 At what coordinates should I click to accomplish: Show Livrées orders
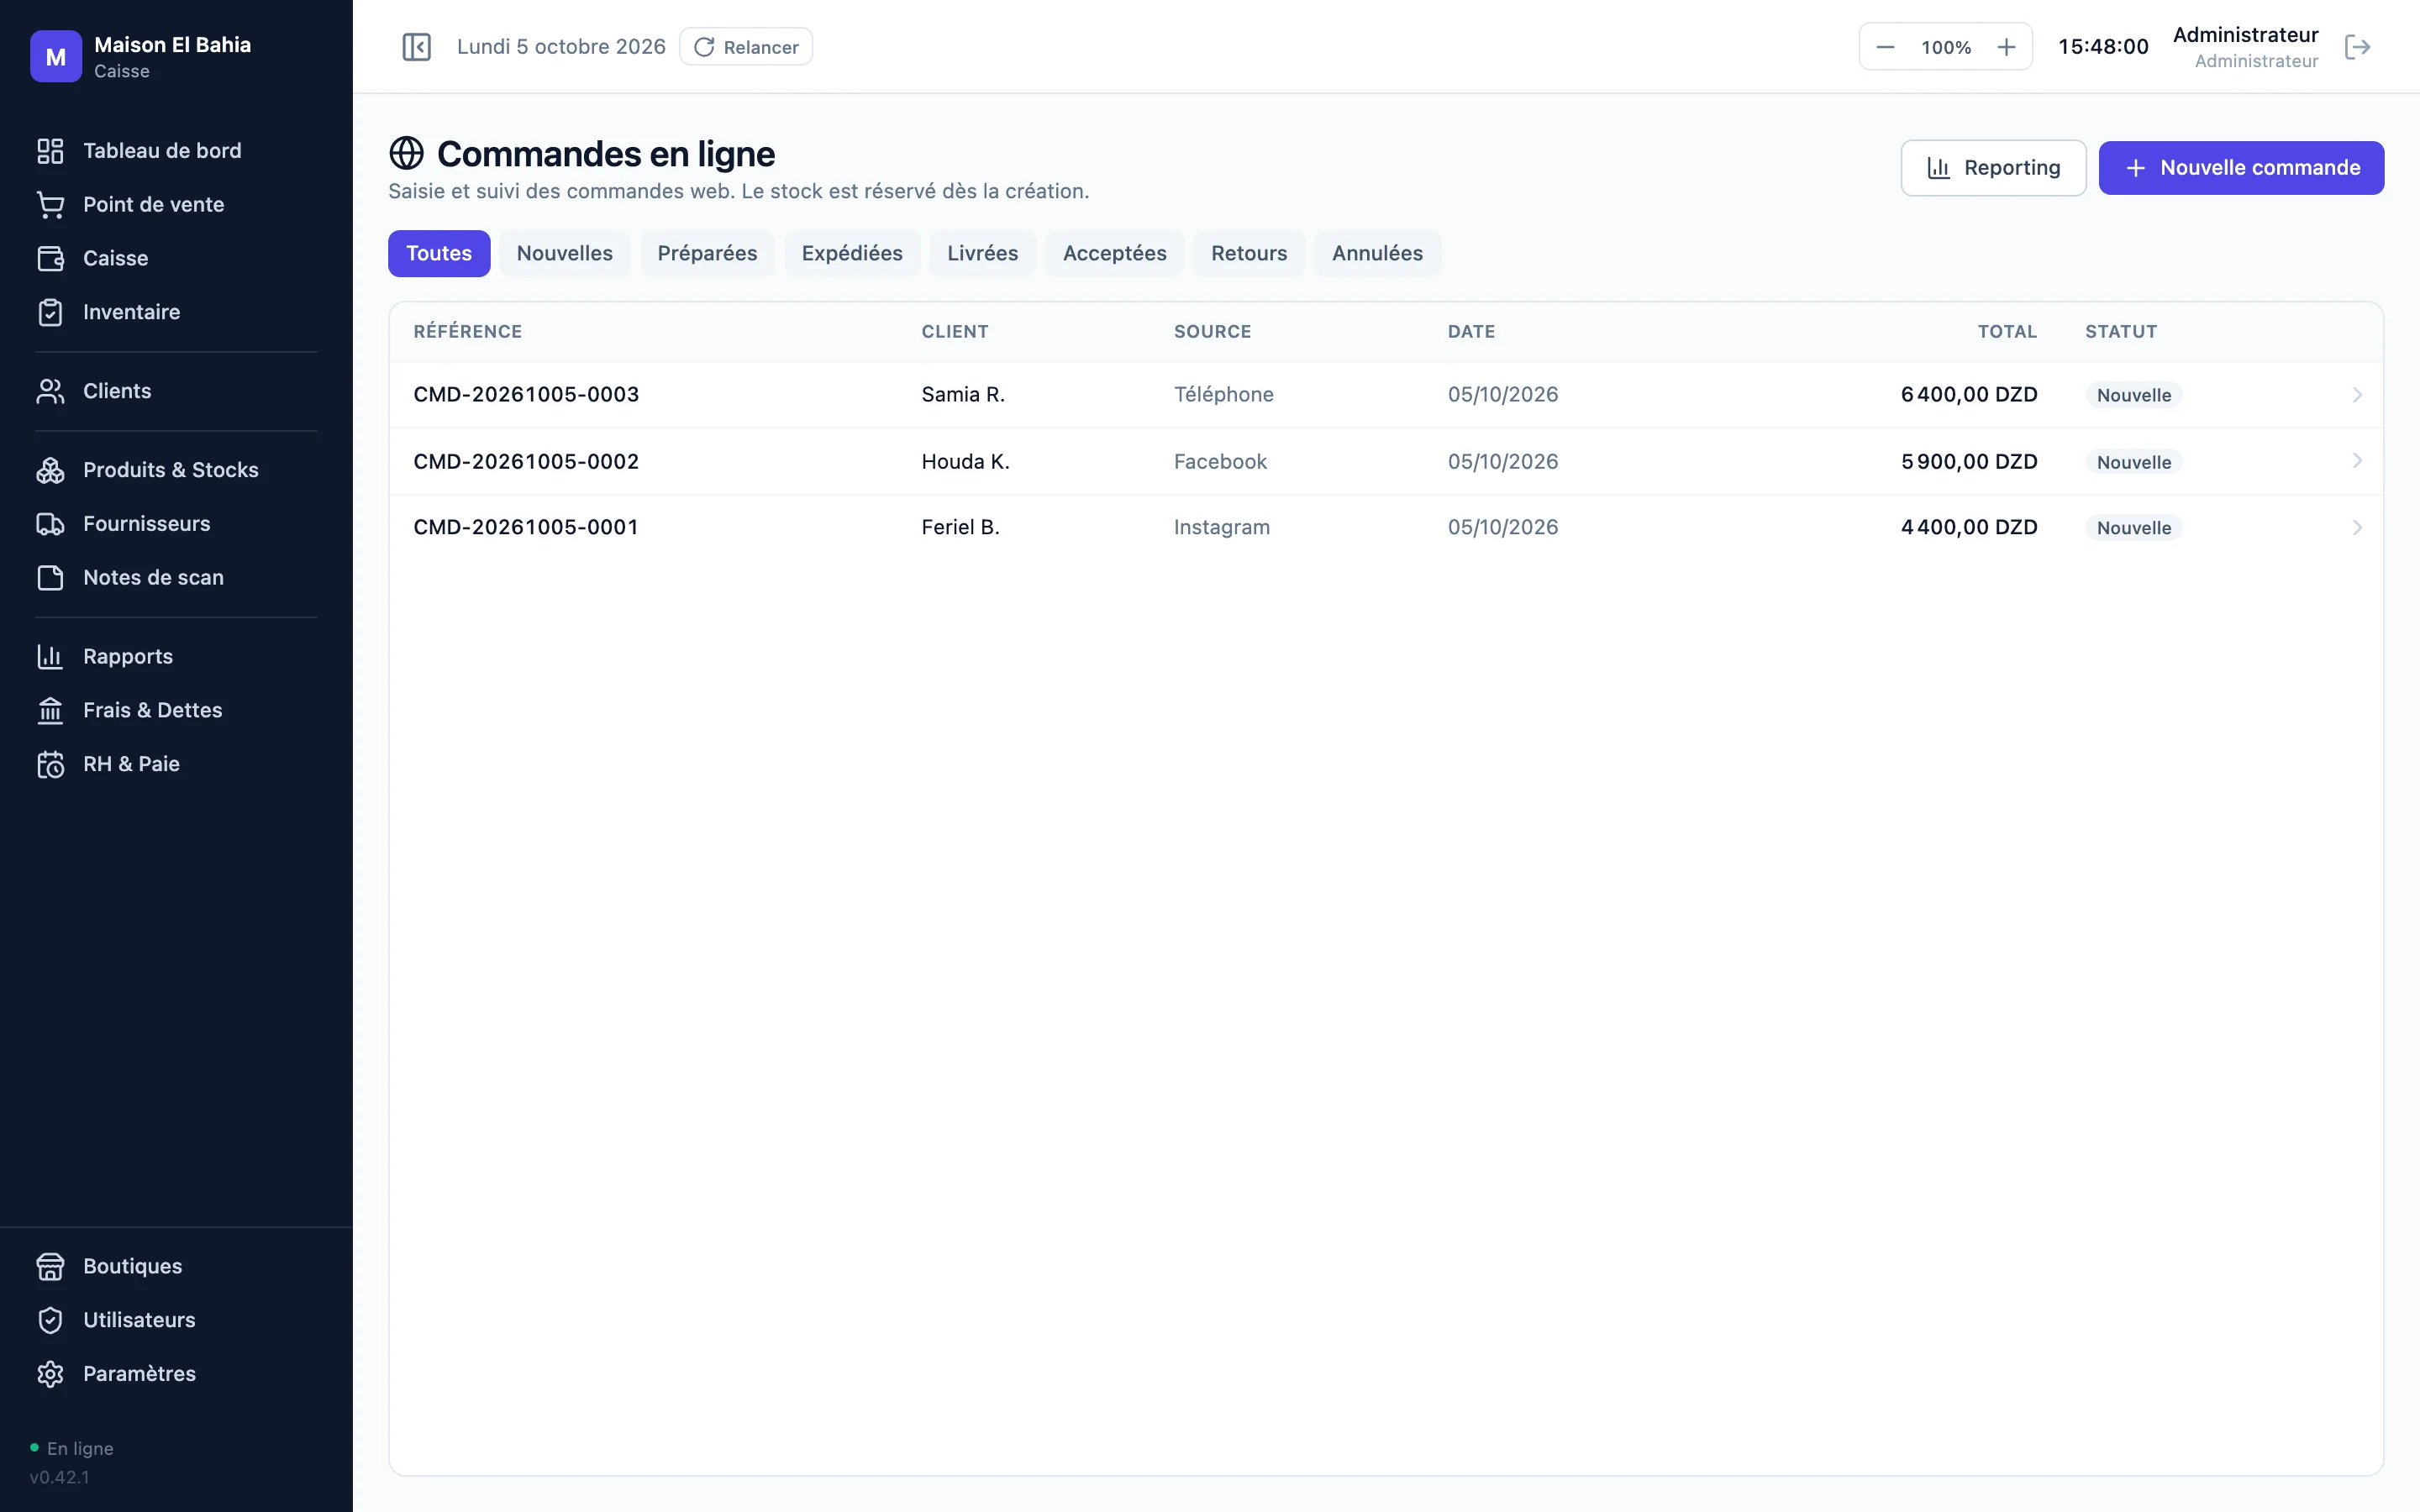point(983,254)
